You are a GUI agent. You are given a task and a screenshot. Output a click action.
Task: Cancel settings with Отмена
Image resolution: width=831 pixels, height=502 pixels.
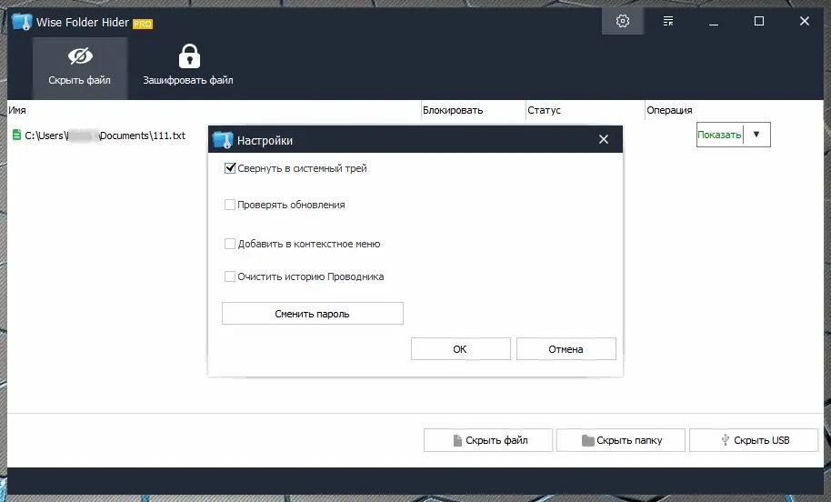point(566,349)
